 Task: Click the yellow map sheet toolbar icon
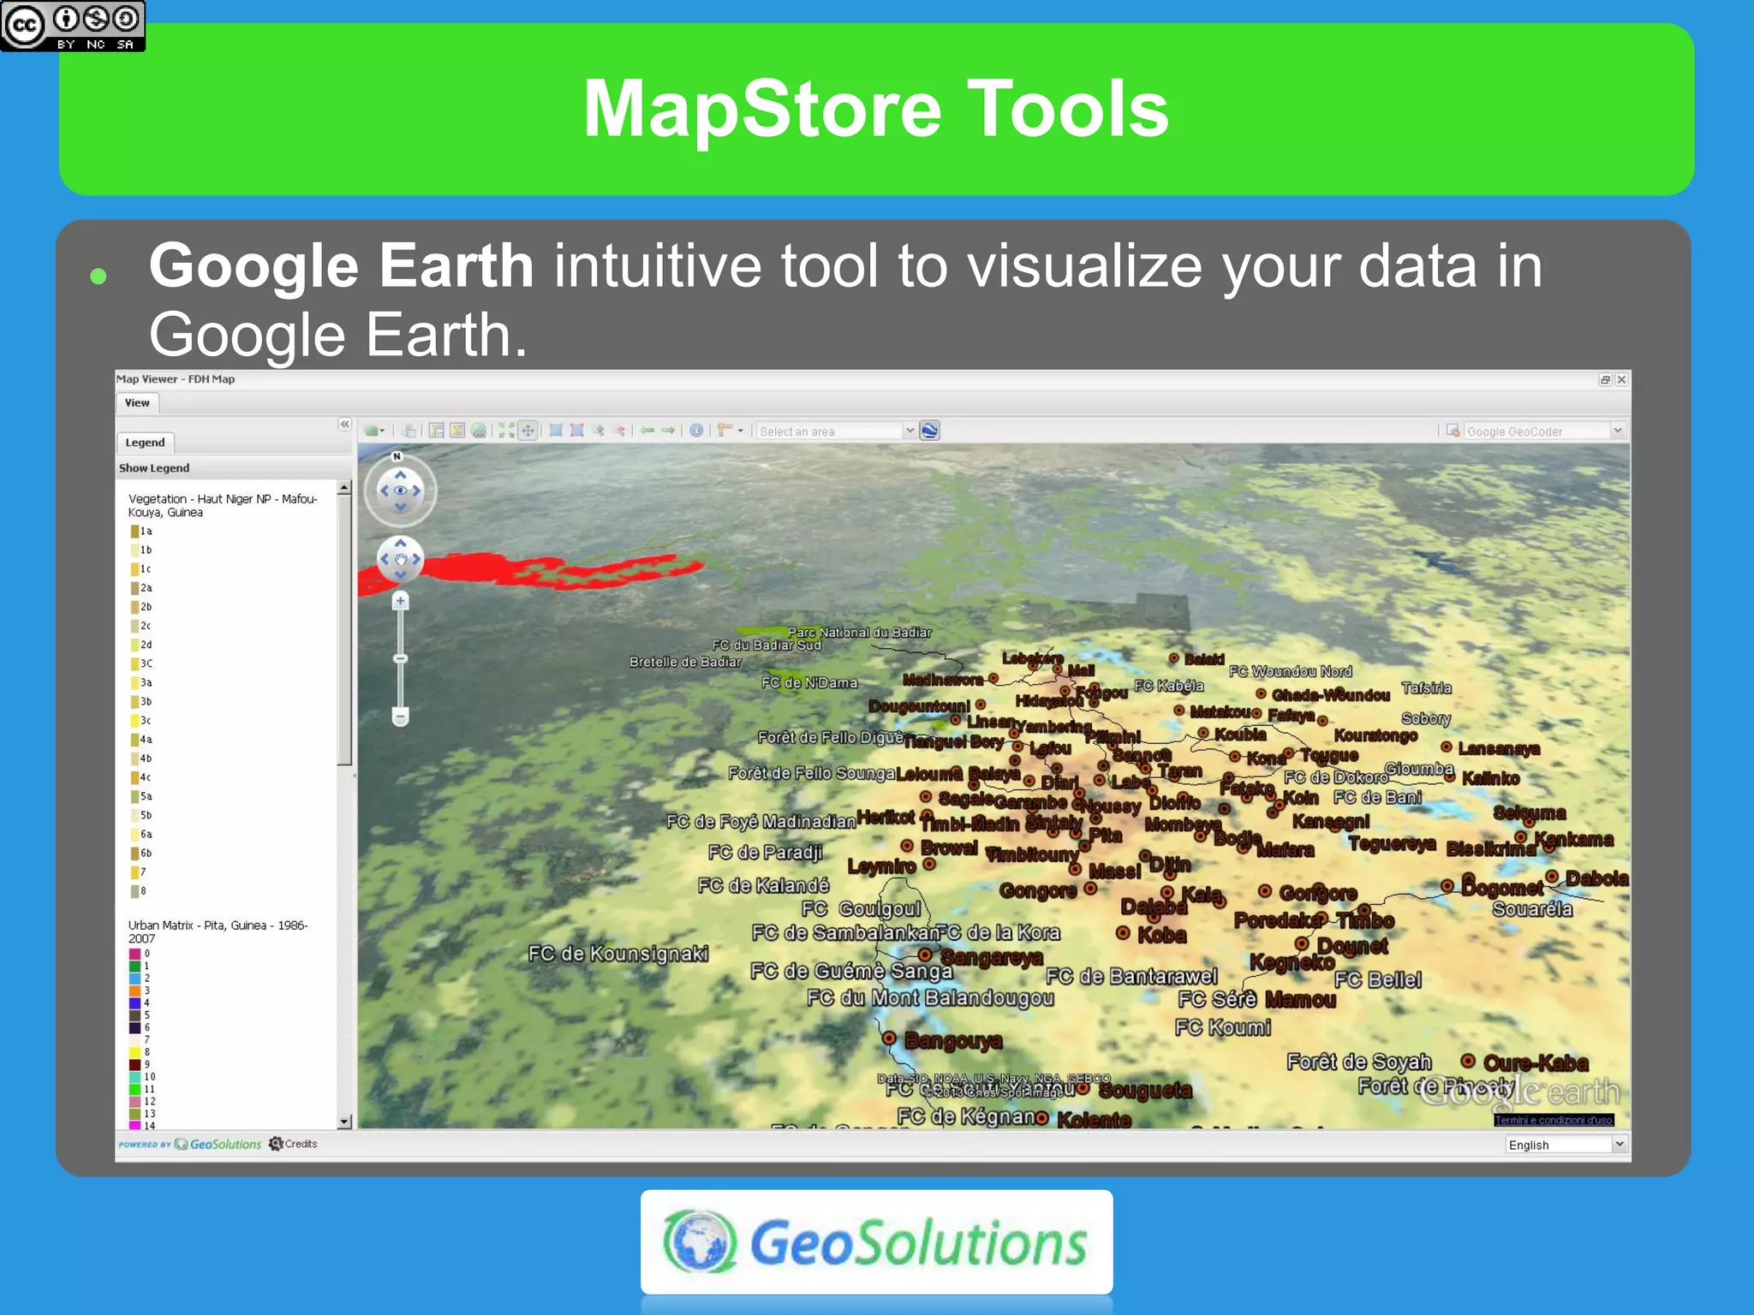(457, 431)
